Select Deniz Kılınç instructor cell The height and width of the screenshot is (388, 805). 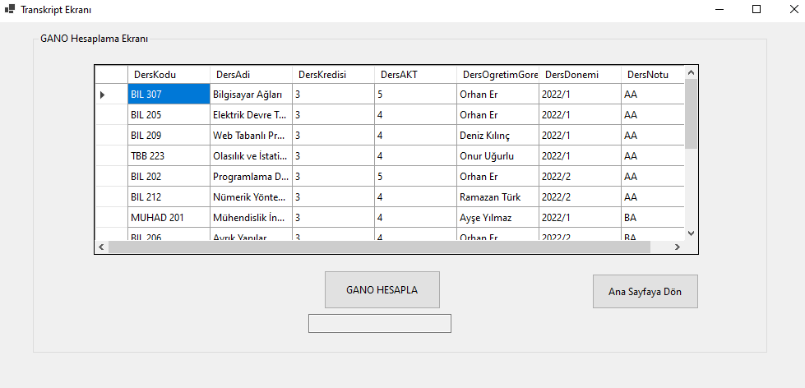[x=497, y=135]
